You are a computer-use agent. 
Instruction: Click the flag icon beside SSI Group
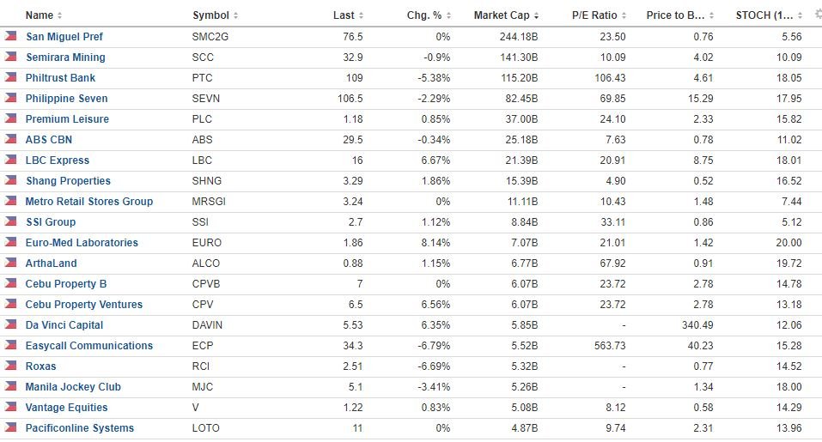(10, 221)
